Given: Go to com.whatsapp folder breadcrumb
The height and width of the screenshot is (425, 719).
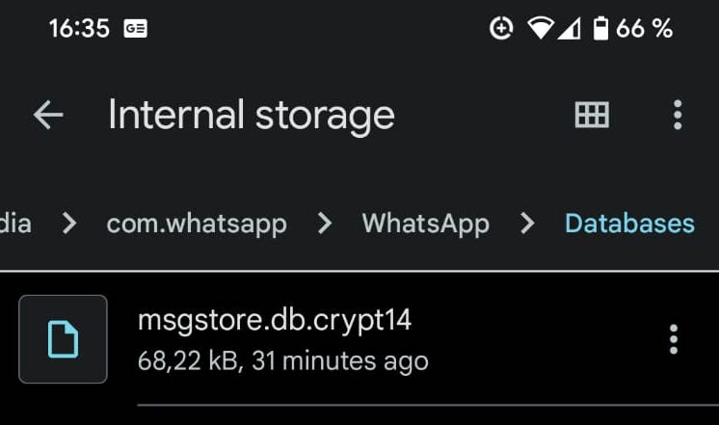Looking at the screenshot, I should pos(197,224).
